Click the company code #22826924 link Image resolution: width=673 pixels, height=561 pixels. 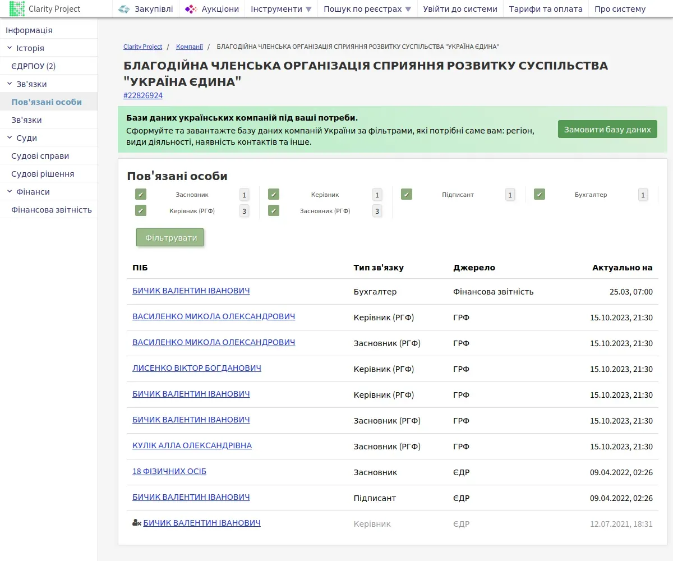(x=143, y=95)
